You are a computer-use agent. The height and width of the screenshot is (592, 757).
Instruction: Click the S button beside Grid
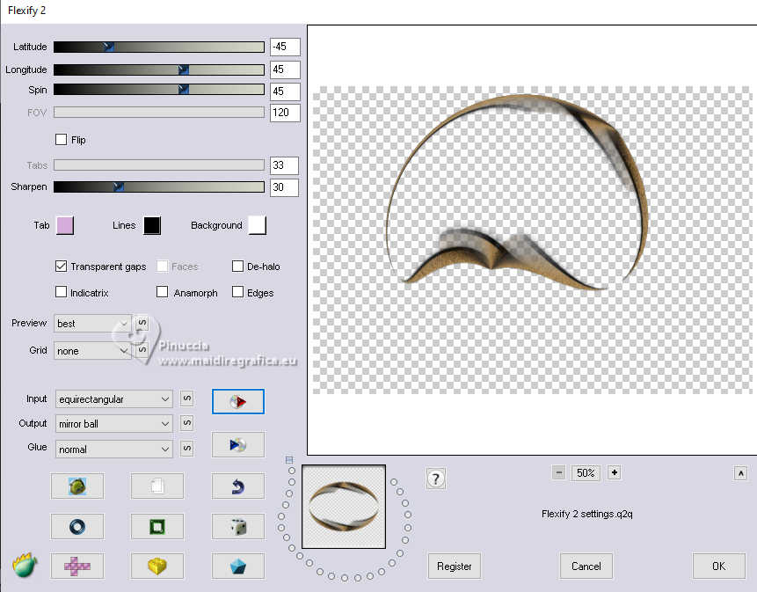142,349
